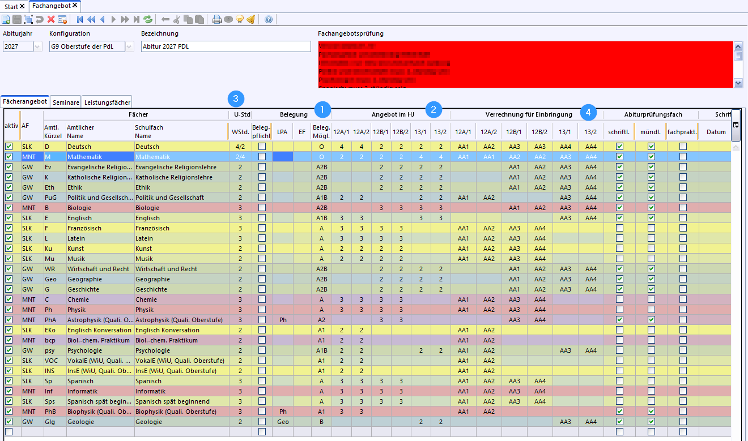Click Schulfach cell Spanisch spät beginnend
Image resolution: width=748 pixels, height=441 pixels.
[181, 401]
